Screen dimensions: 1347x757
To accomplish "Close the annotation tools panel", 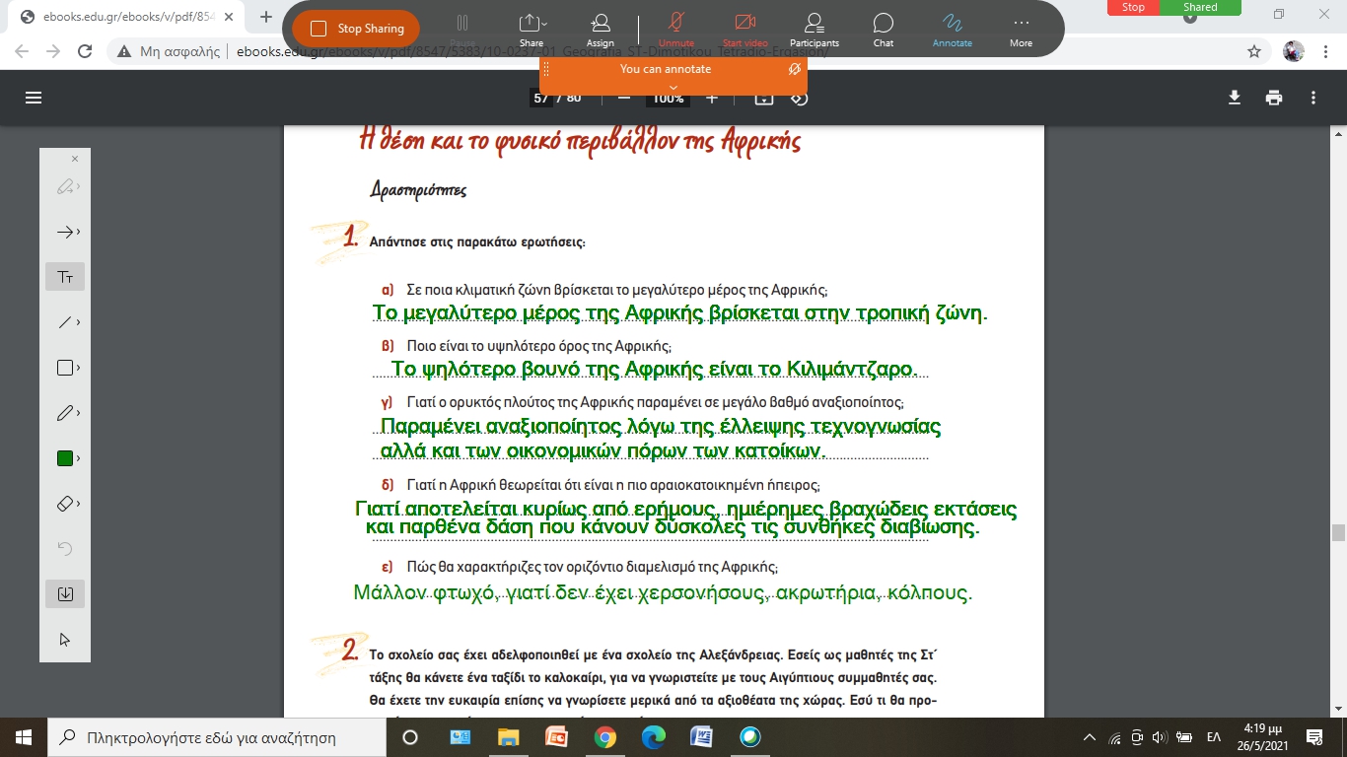I will tap(75, 159).
